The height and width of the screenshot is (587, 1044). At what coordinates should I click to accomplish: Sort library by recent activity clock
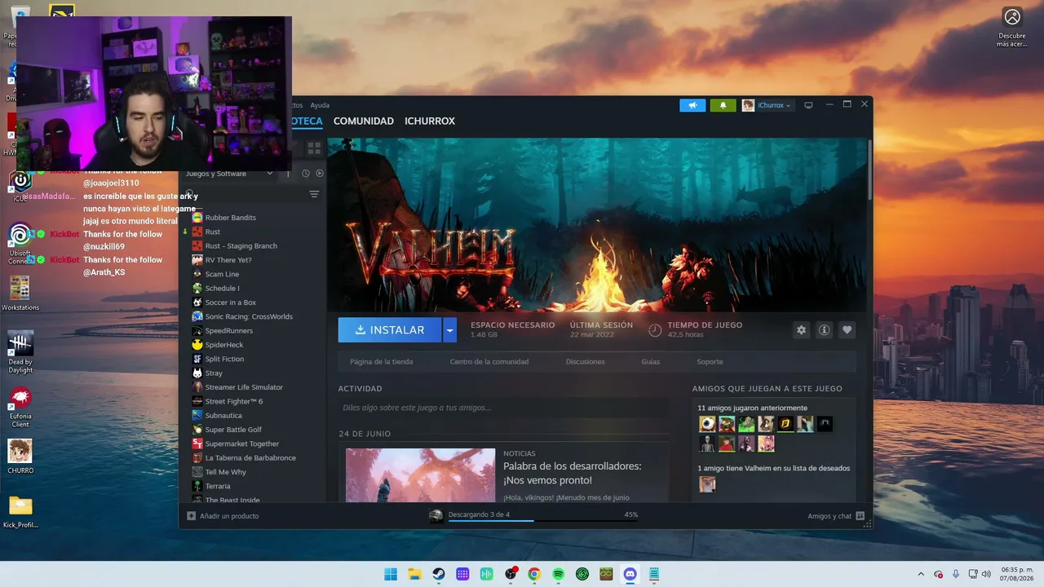306,174
